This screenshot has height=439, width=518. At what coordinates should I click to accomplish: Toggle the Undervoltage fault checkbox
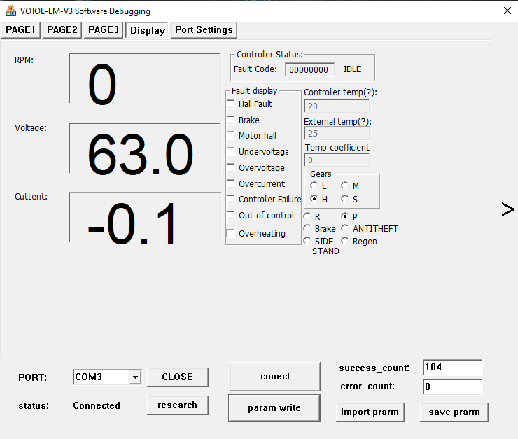pyautogui.click(x=231, y=151)
